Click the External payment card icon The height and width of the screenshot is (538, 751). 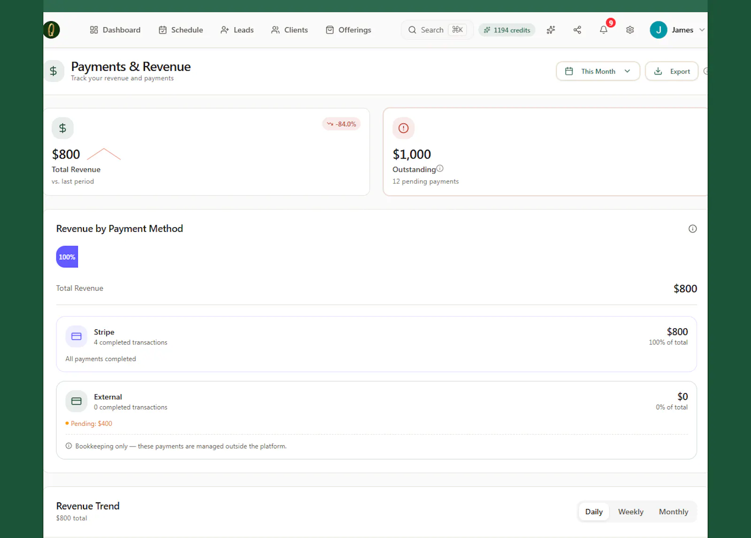click(77, 401)
